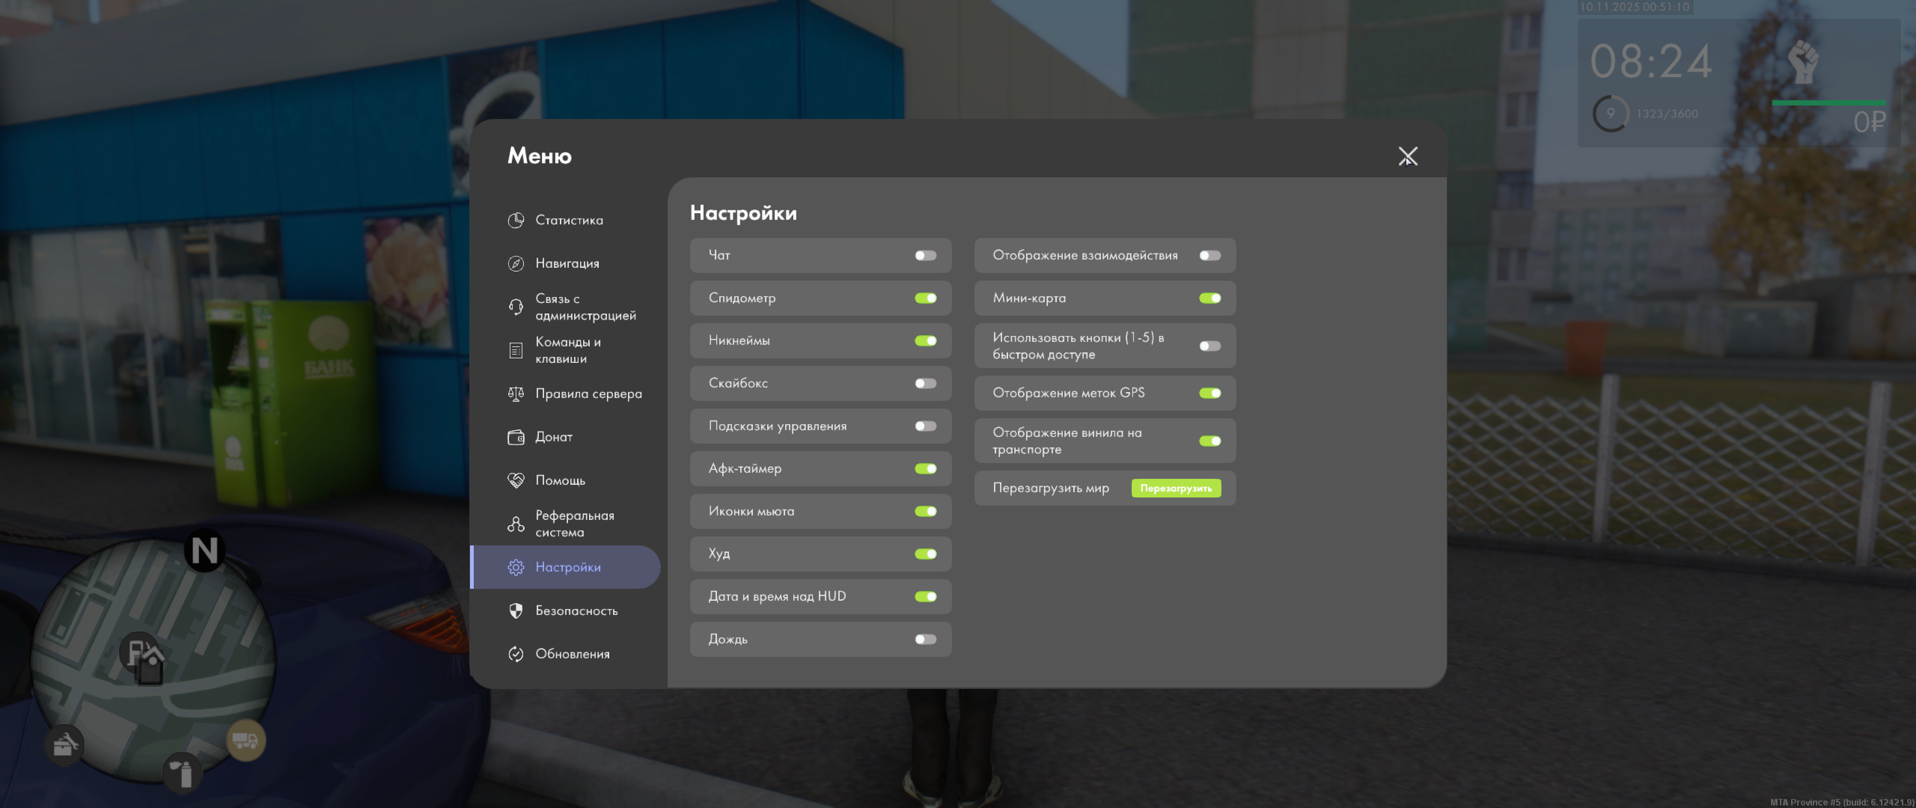Click the Безопасность shield icon
The width and height of the screenshot is (1916, 808).
click(x=516, y=610)
